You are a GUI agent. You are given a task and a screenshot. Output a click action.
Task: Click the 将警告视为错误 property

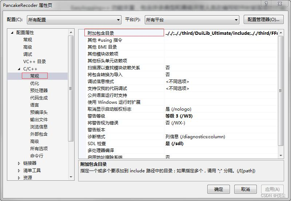[103, 123]
